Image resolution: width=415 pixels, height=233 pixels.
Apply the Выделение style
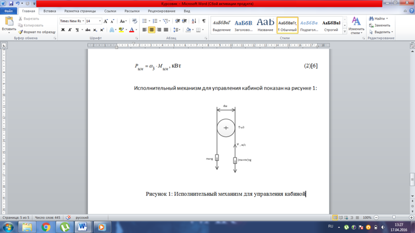click(x=222, y=25)
